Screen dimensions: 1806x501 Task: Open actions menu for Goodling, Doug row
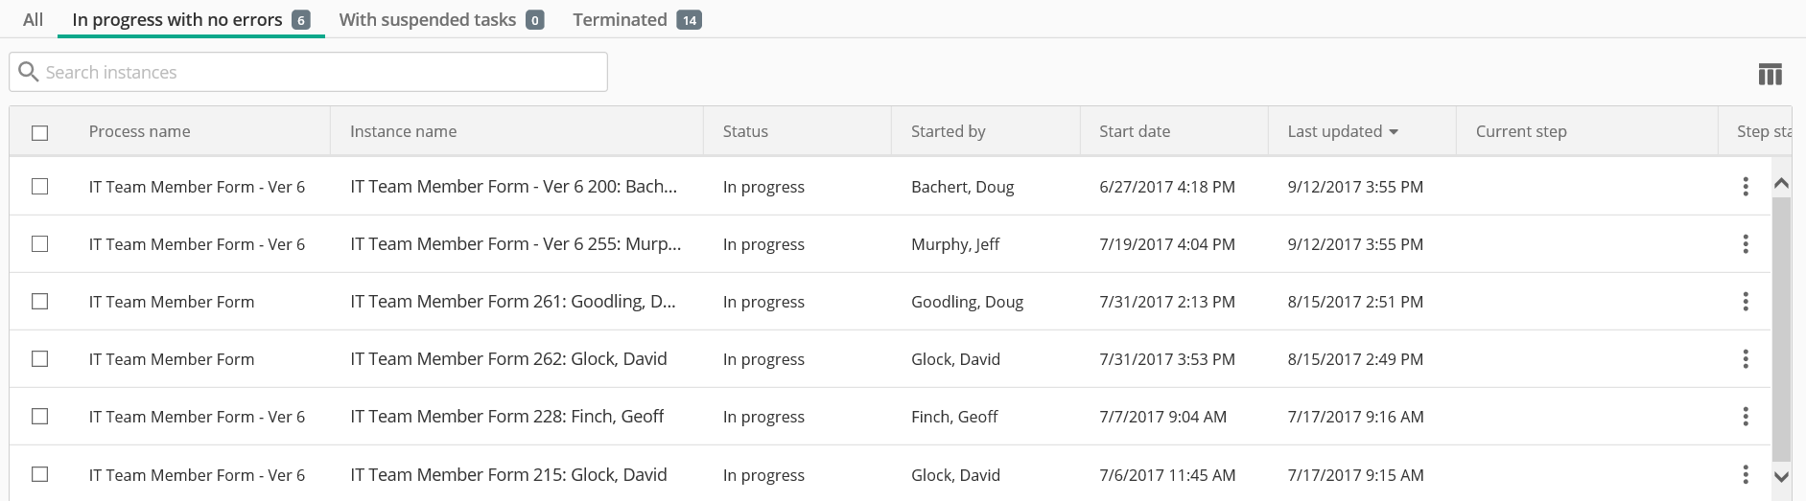1745,302
